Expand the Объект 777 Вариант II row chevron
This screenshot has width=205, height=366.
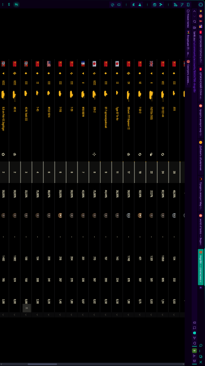(128, 315)
